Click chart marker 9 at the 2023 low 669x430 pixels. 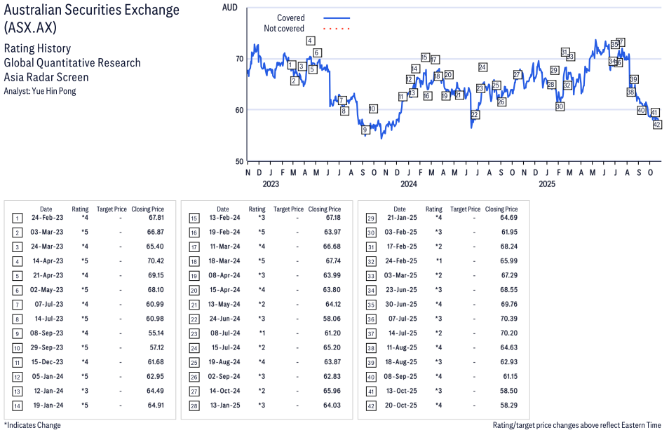[365, 130]
